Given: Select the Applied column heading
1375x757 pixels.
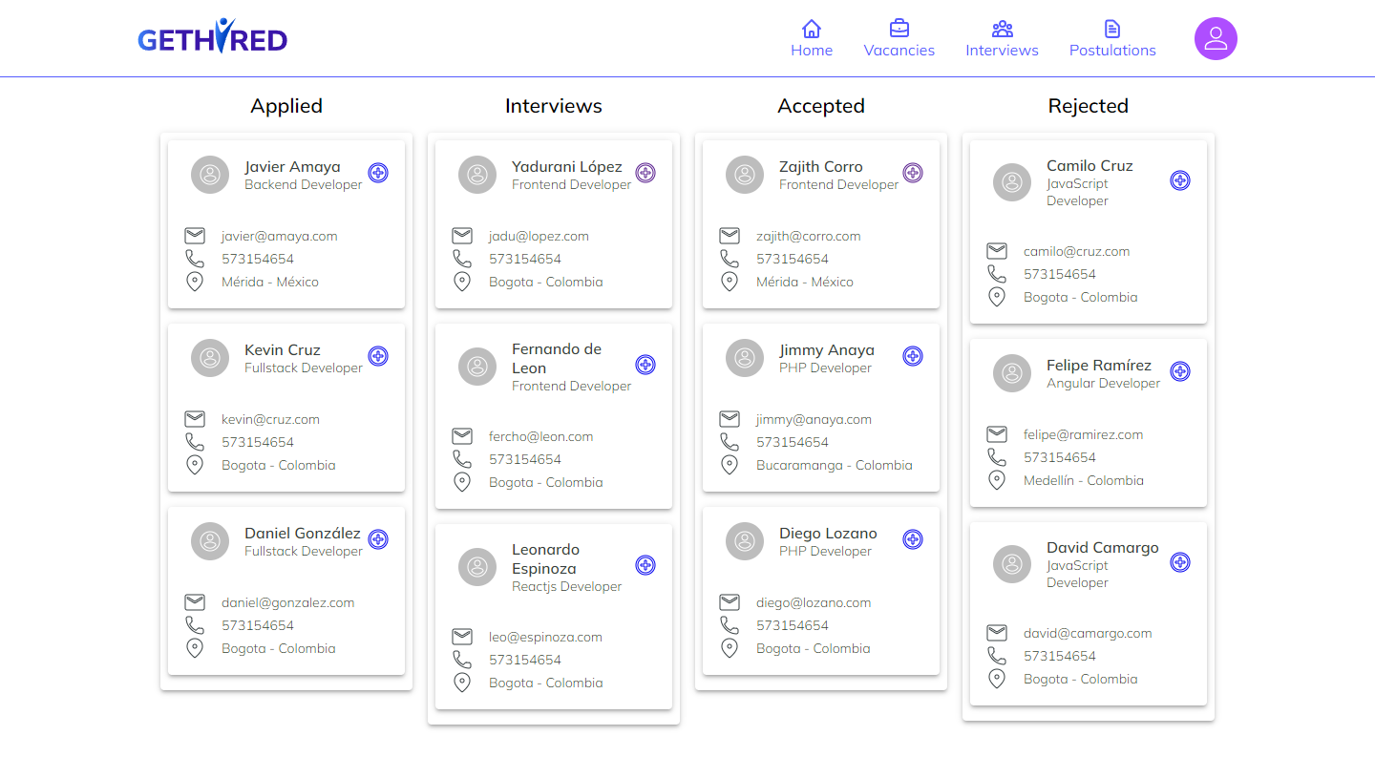Looking at the screenshot, I should 286,106.
